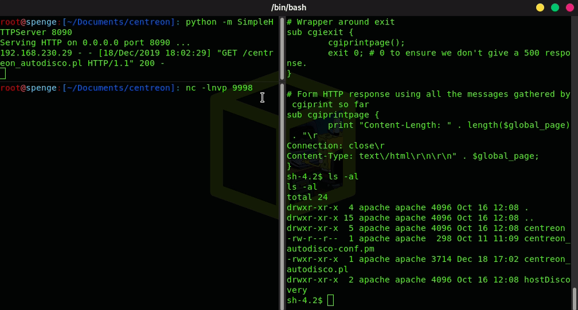The image size is (578, 310).
Task: Click the /bin/bash window title
Action: [x=288, y=7]
